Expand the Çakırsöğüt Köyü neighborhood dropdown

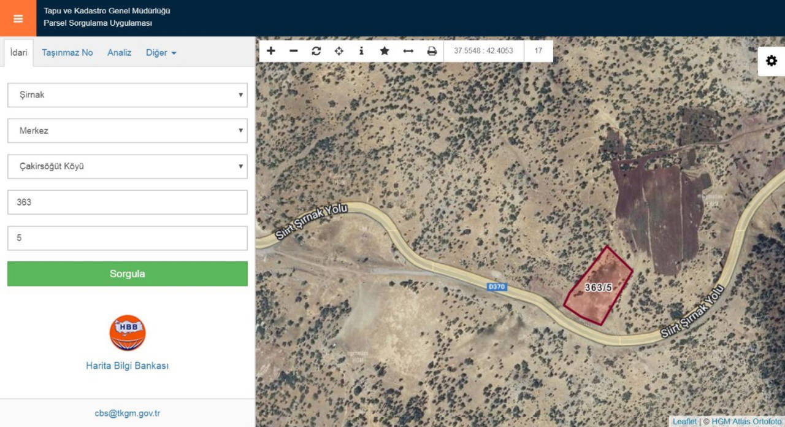click(x=128, y=166)
